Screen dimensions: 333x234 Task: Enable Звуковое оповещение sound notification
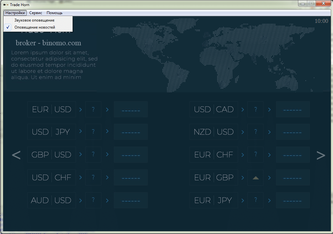(x=34, y=20)
